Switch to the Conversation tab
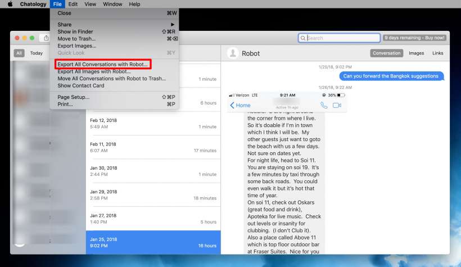Screen dimensions: 461x267 click(386, 53)
